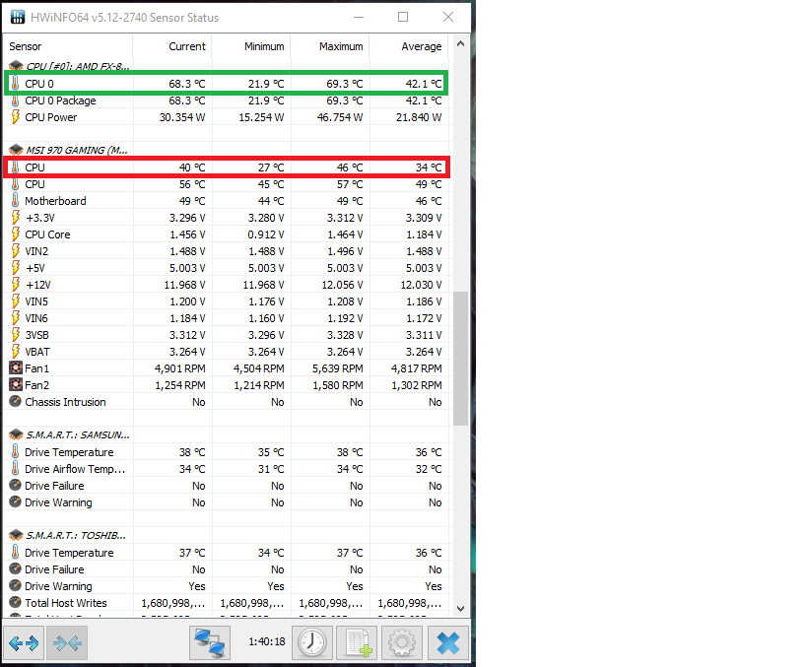Viewport: 807px width, 667px height.
Task: Click the CPU Core voltage icon
Action: click(16, 234)
